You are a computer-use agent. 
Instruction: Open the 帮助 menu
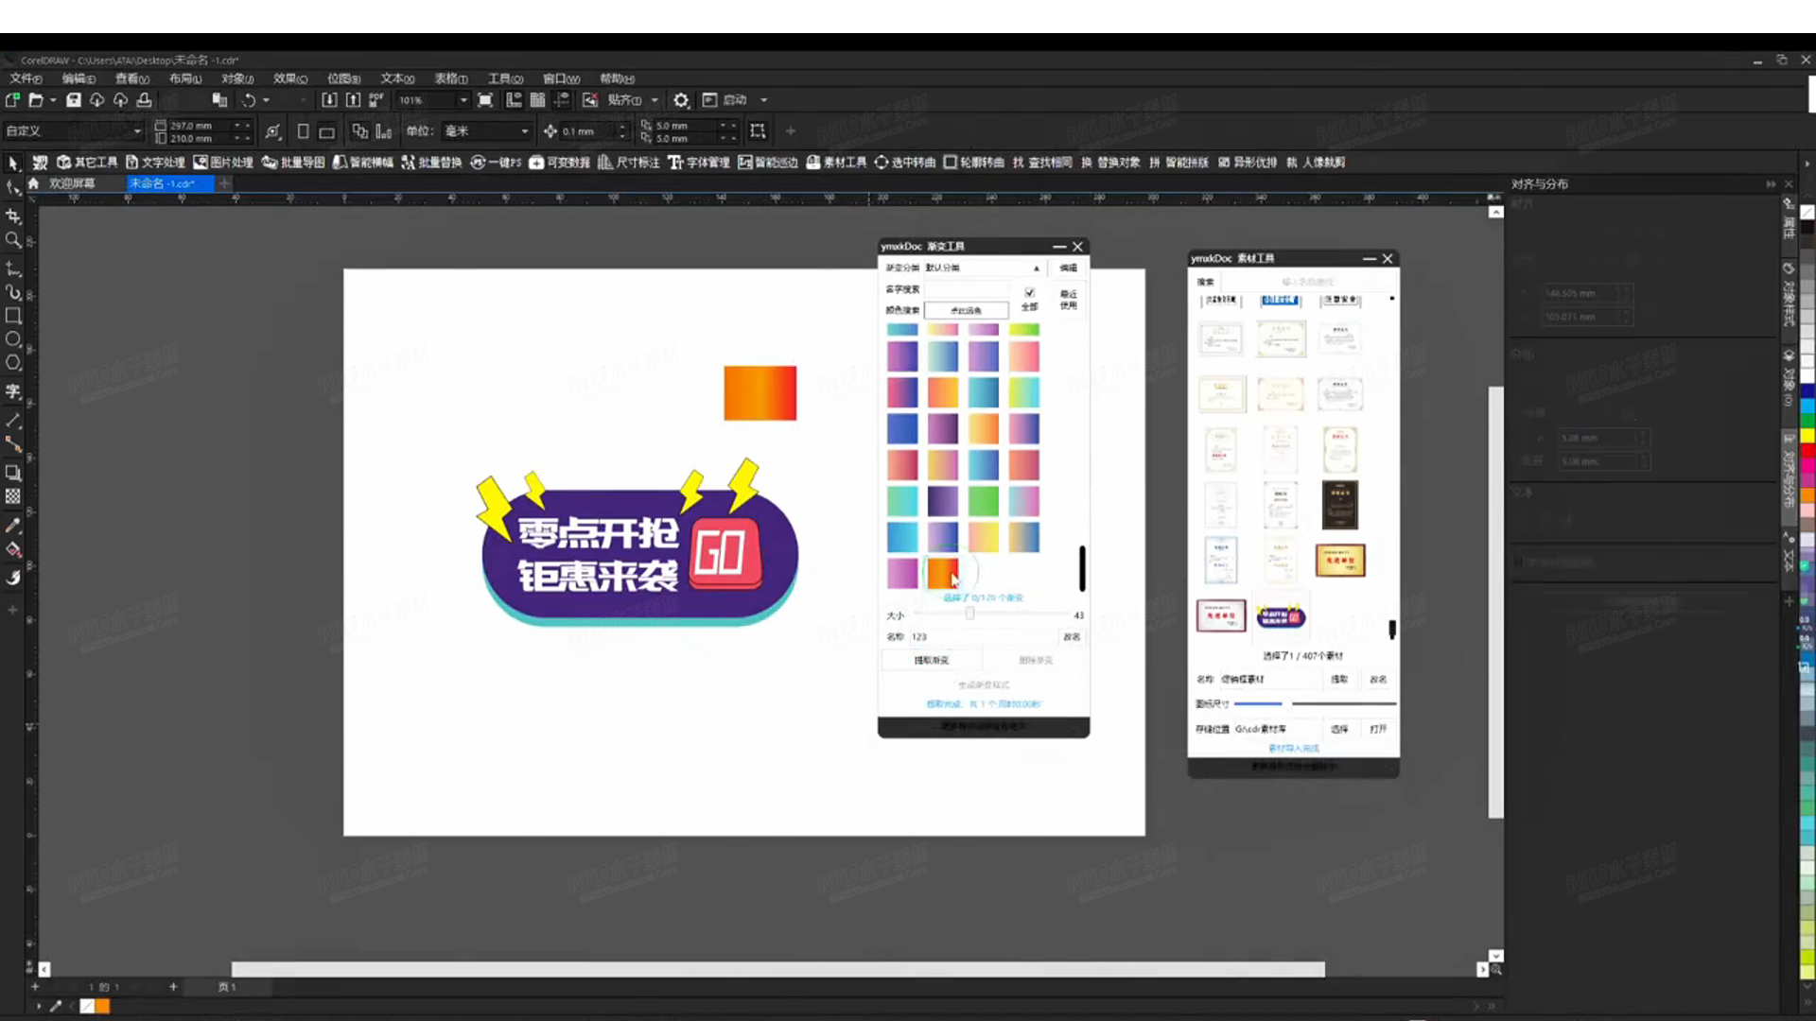[x=617, y=78]
